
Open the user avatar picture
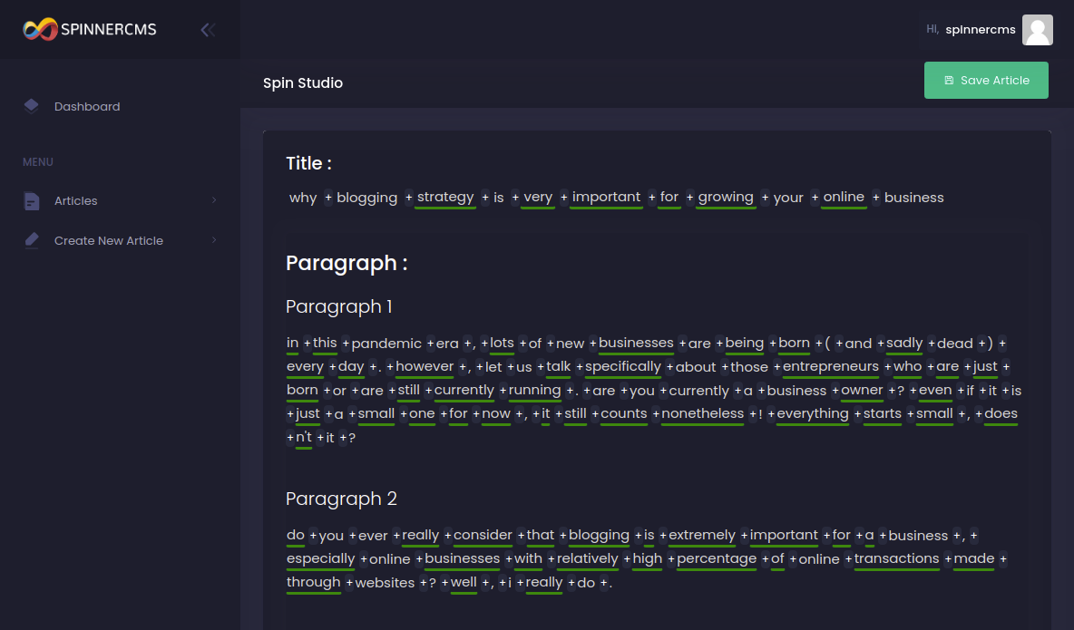point(1037,30)
